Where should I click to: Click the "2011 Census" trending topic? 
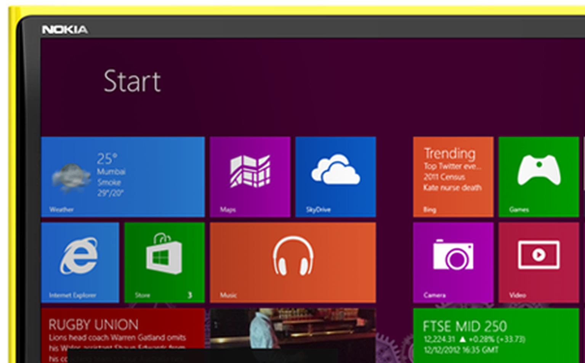coord(444,177)
